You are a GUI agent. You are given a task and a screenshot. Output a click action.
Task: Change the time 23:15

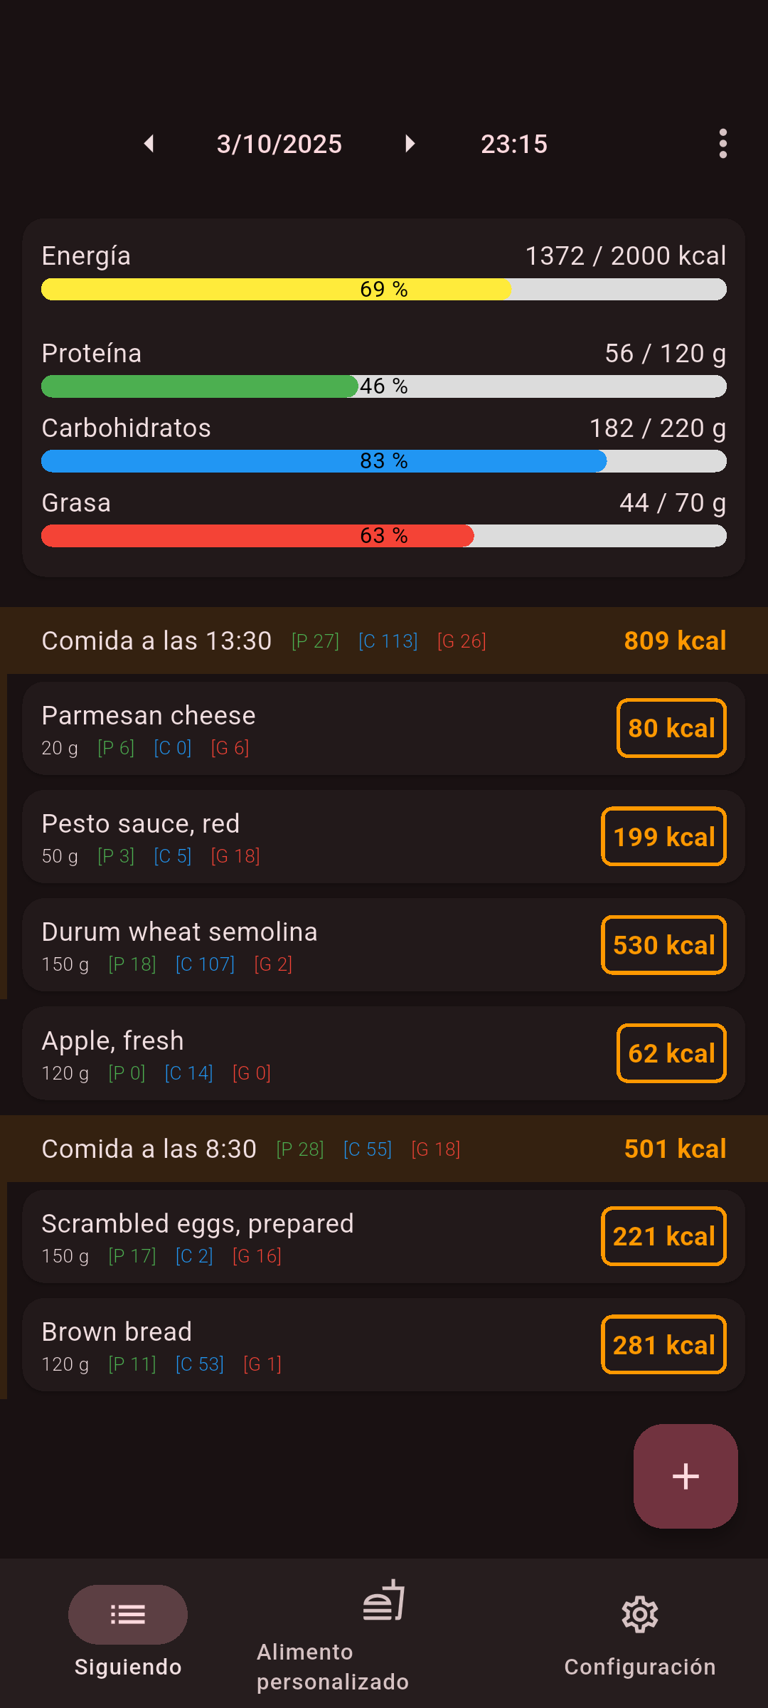click(x=514, y=144)
